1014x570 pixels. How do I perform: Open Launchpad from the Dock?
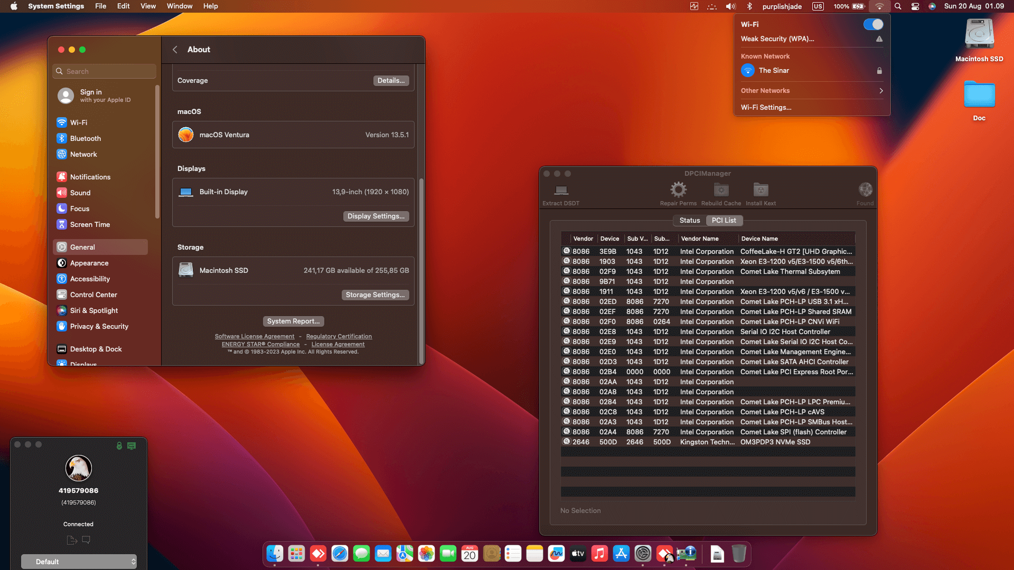click(296, 553)
